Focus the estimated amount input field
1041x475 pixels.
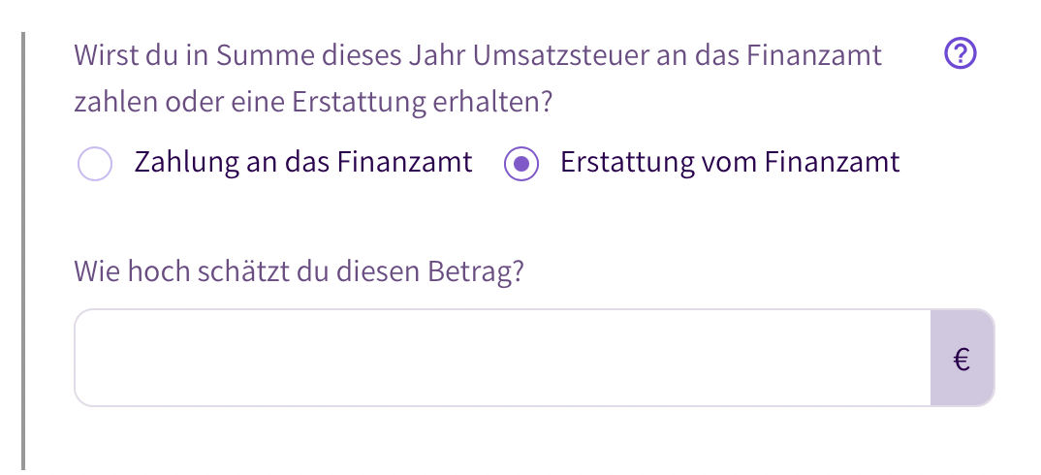pos(503,358)
